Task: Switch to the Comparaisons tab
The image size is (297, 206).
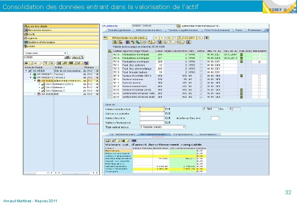Action: point(183,134)
